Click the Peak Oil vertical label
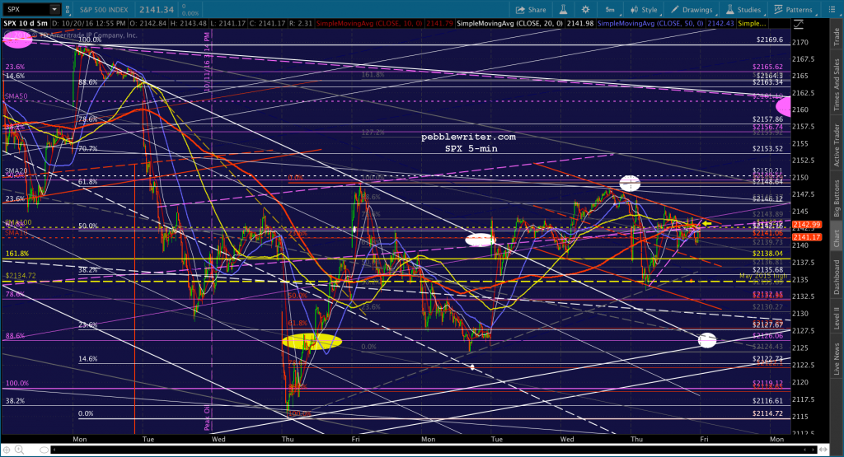This screenshot has width=844, height=457. [207, 418]
